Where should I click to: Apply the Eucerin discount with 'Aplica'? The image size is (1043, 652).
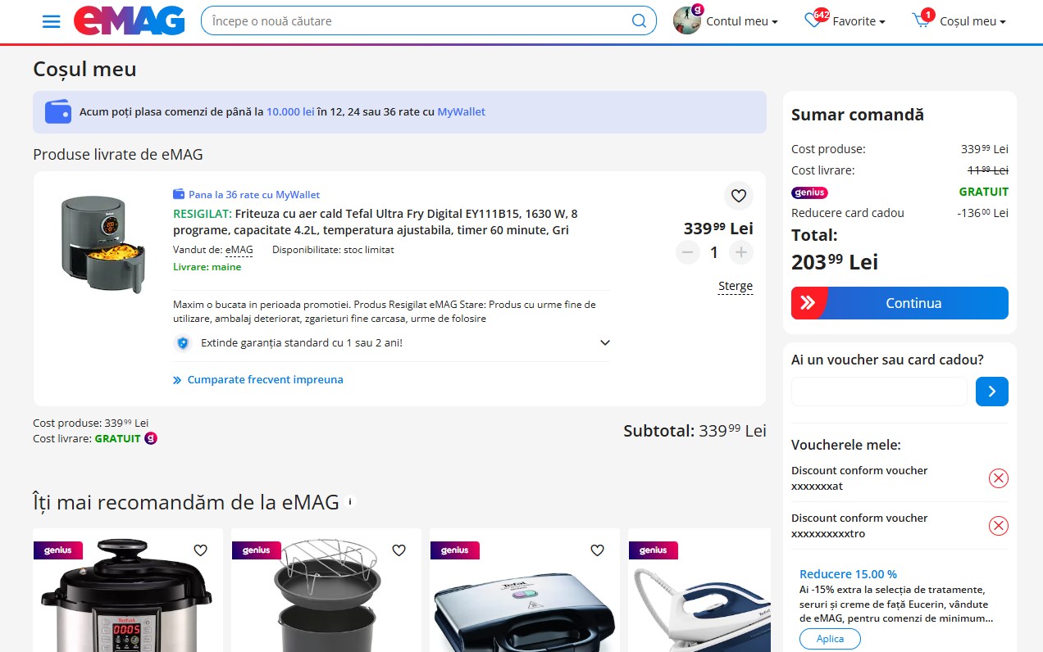click(x=830, y=639)
